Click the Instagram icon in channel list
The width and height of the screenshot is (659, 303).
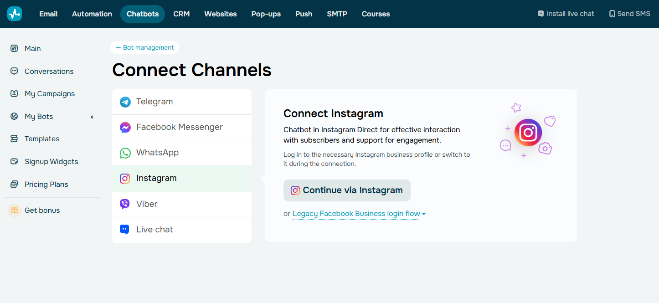[x=125, y=179]
